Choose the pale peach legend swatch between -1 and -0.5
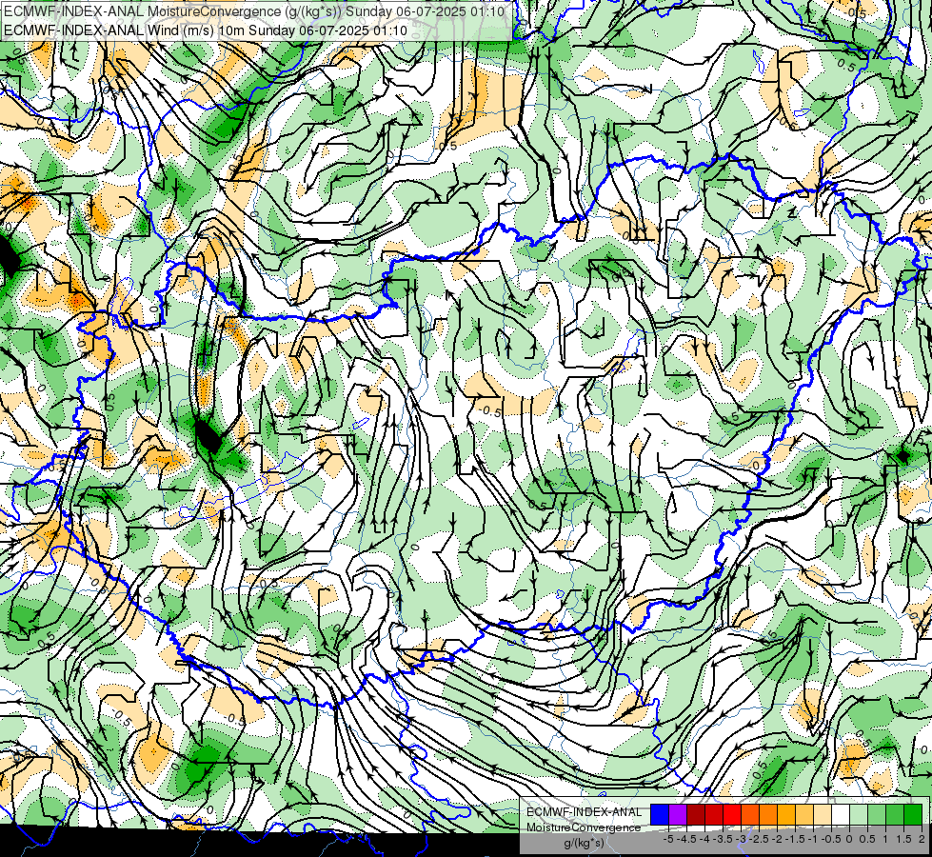This screenshot has width=932, height=857. [823, 814]
